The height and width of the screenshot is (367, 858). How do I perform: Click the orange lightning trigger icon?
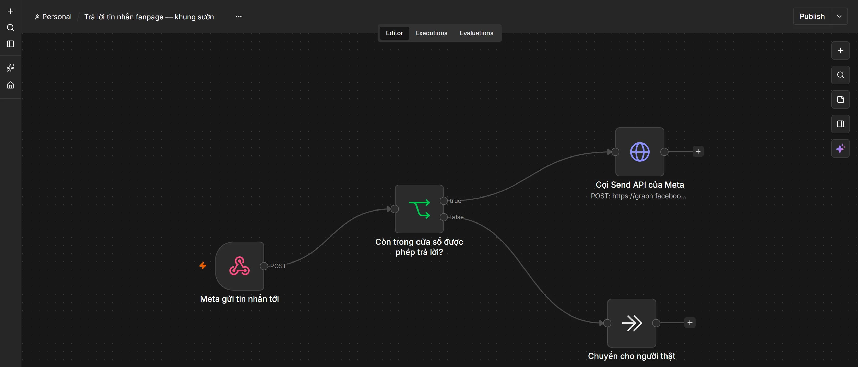point(202,266)
